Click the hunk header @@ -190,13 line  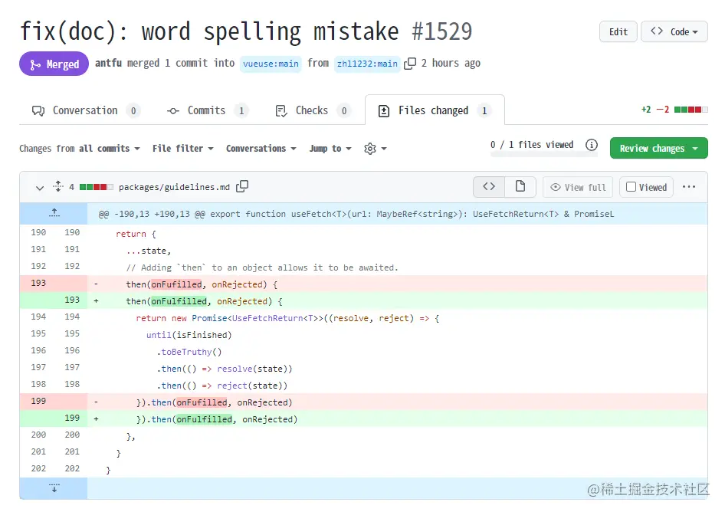356,214
